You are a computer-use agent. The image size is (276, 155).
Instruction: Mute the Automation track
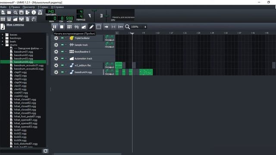[x=62, y=59]
